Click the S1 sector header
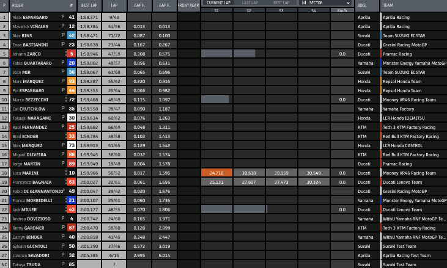Viewport: 447px width, 268px height. (216, 10)
